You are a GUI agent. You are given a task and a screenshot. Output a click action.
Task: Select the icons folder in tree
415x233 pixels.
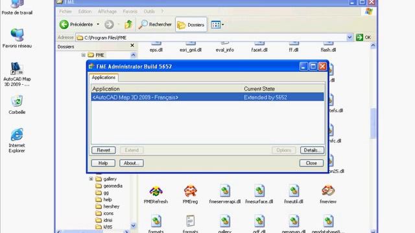coord(104,213)
